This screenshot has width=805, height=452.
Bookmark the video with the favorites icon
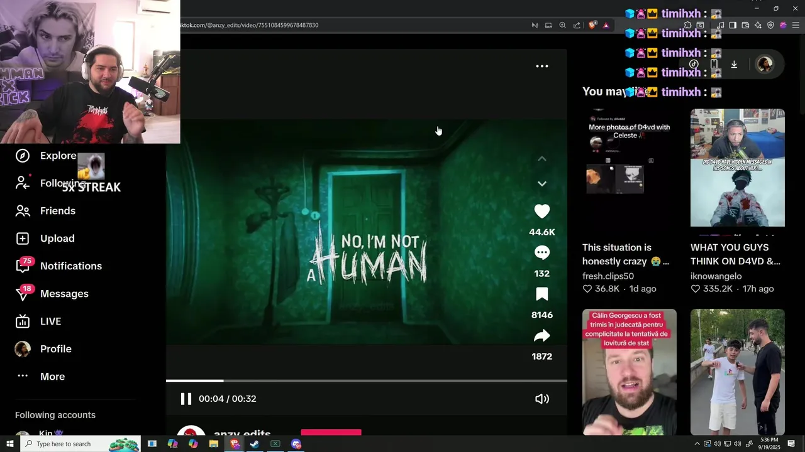pyautogui.click(x=541, y=294)
